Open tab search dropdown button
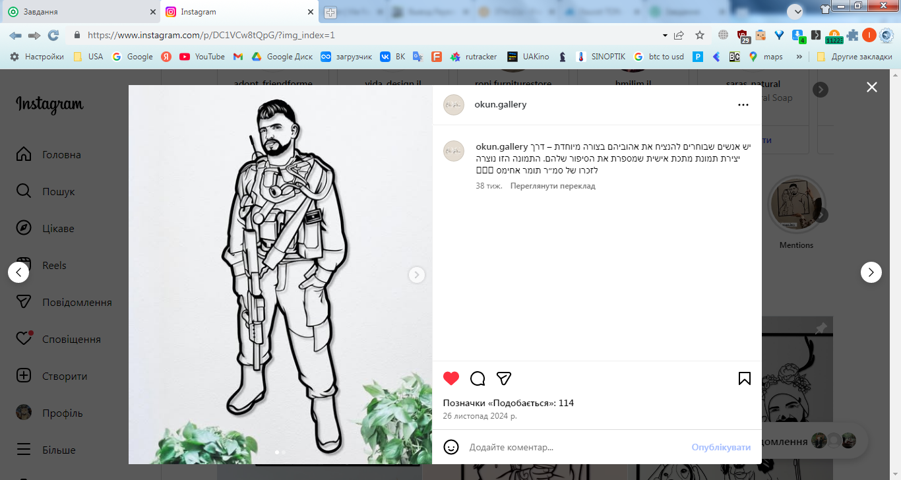901x480 pixels. [x=795, y=11]
